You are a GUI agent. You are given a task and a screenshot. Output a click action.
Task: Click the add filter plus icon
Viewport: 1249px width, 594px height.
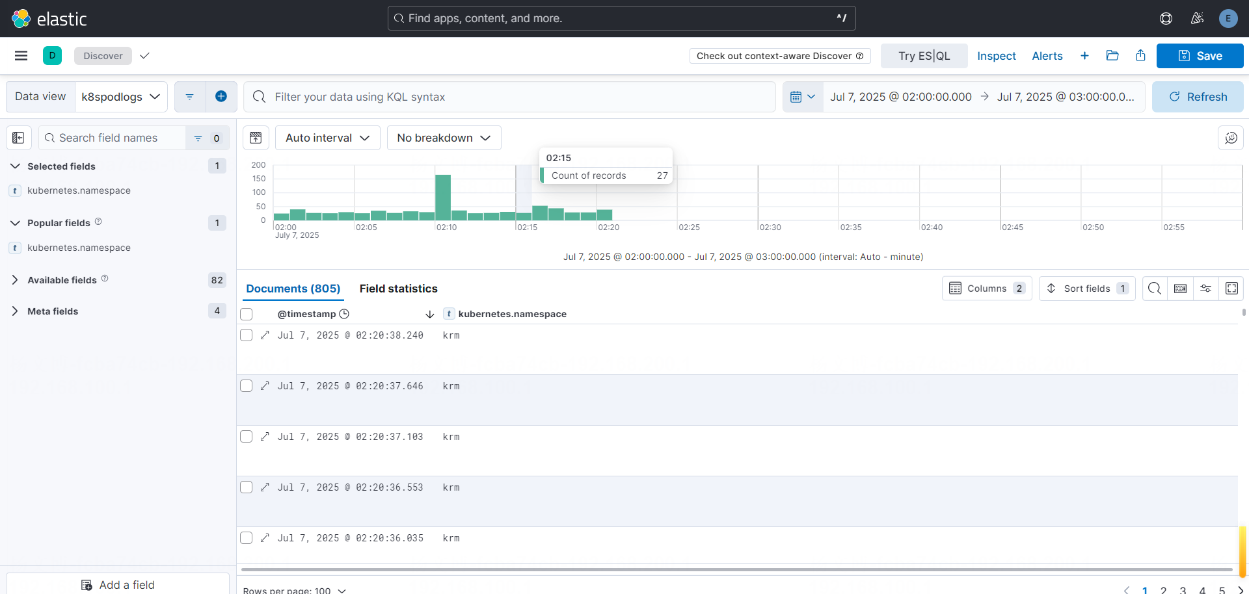(221, 97)
